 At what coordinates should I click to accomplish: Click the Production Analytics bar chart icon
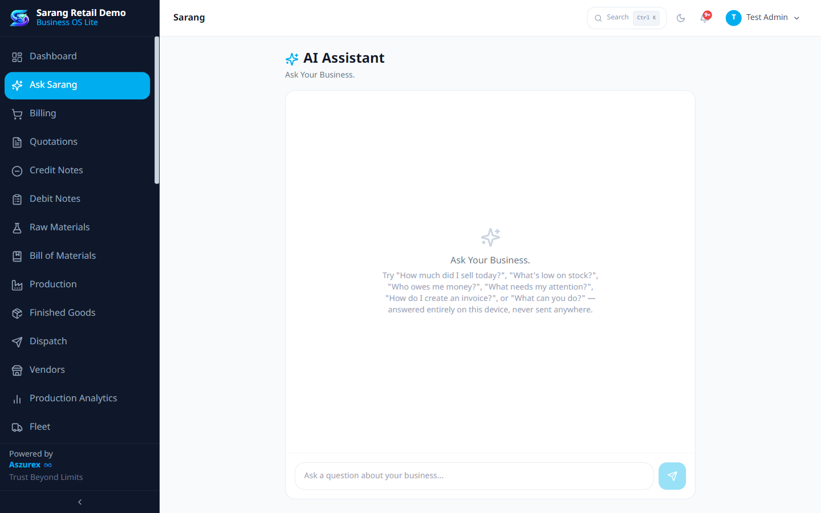point(17,398)
